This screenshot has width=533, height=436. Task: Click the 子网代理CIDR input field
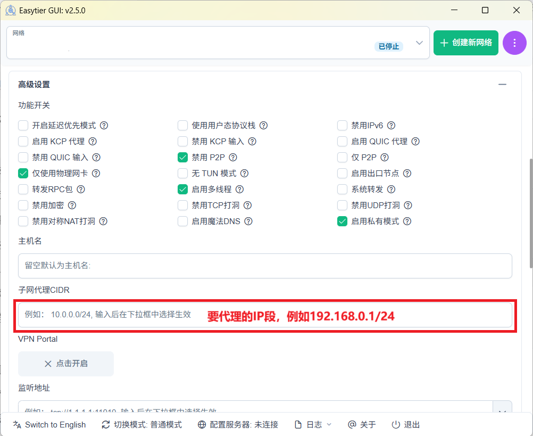(265, 315)
